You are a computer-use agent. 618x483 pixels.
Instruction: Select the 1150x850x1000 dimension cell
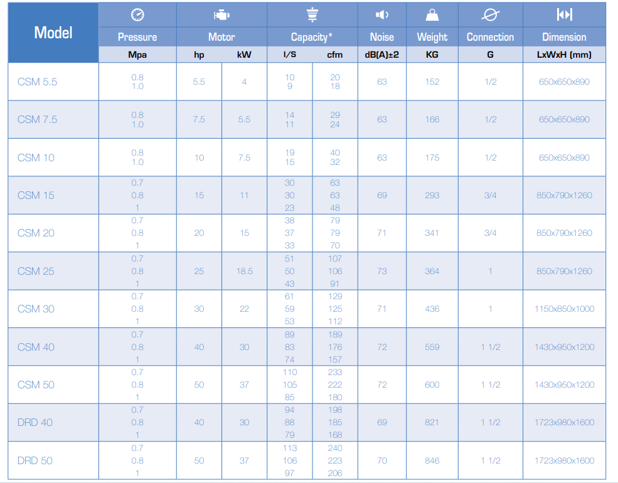click(565, 309)
